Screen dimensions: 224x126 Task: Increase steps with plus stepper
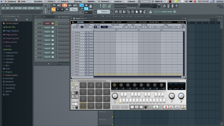136,27
